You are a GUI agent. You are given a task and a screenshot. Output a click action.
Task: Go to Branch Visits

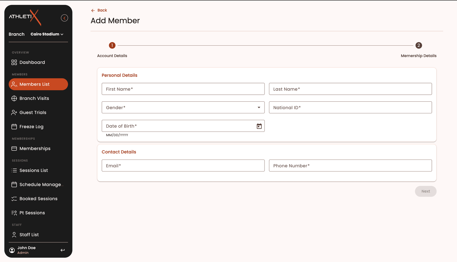38,98
